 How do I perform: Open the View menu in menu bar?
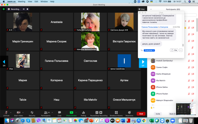coord(30,2)
